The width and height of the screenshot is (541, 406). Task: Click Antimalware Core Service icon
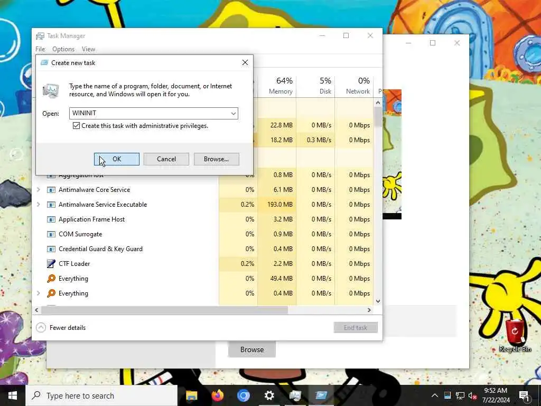pos(51,190)
